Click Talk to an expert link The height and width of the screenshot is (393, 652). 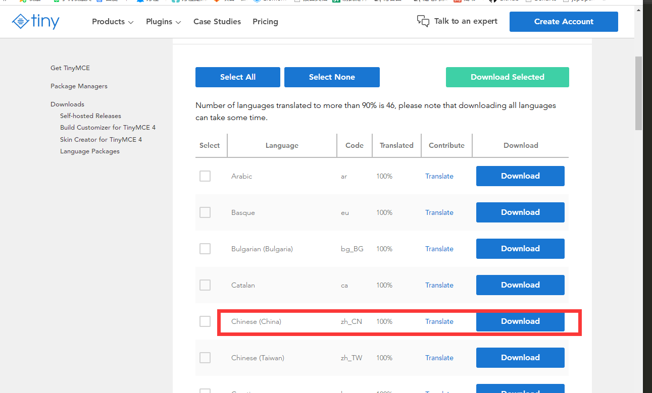click(466, 21)
